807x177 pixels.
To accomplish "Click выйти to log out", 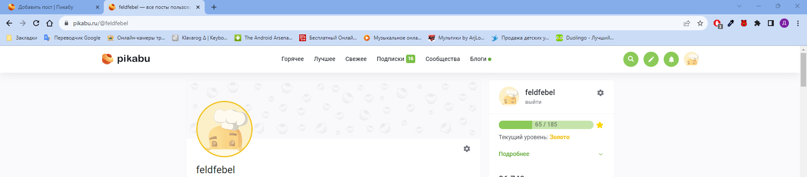I will tap(533, 102).
